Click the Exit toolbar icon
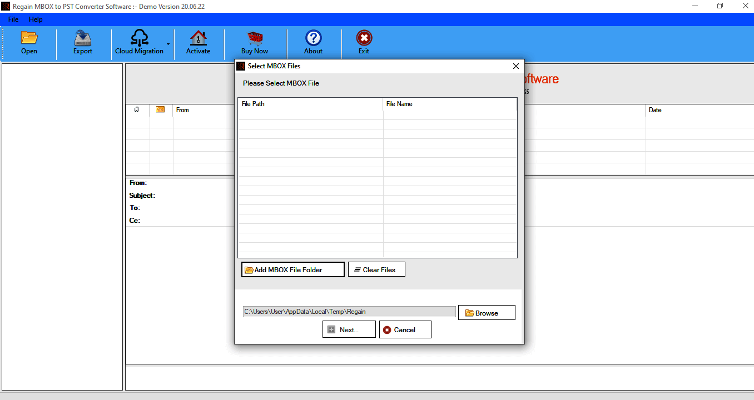754x400 pixels. (x=364, y=38)
